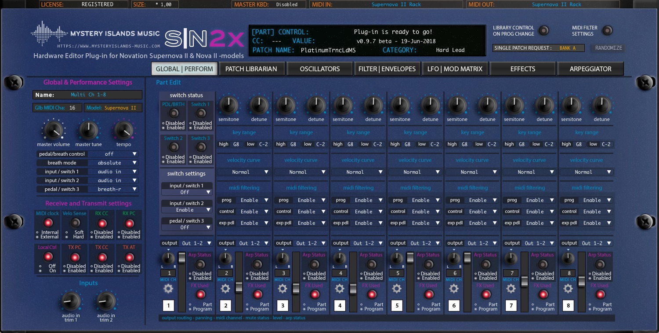The width and height of the screenshot is (659, 333).
Task: Click the Library Control On Prog Change knob
Action: click(544, 31)
